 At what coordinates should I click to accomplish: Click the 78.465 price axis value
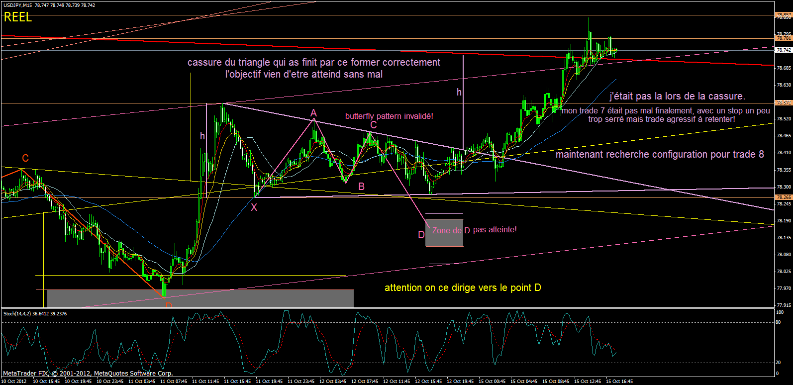click(x=784, y=135)
